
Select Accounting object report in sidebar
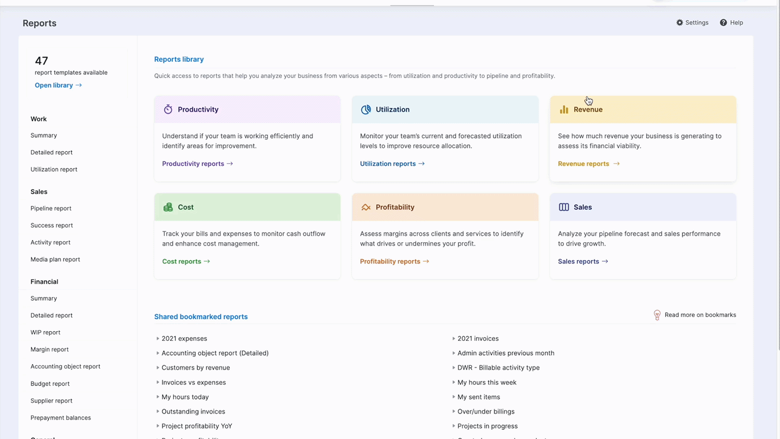tap(66, 366)
